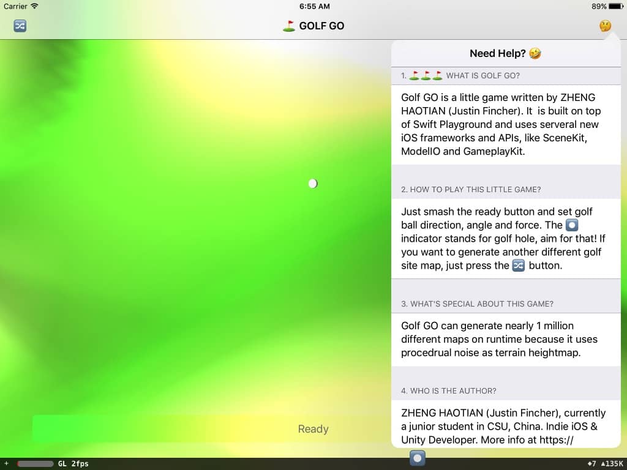Click the GOLF GO title text
The height and width of the screenshot is (470, 627).
(x=321, y=26)
